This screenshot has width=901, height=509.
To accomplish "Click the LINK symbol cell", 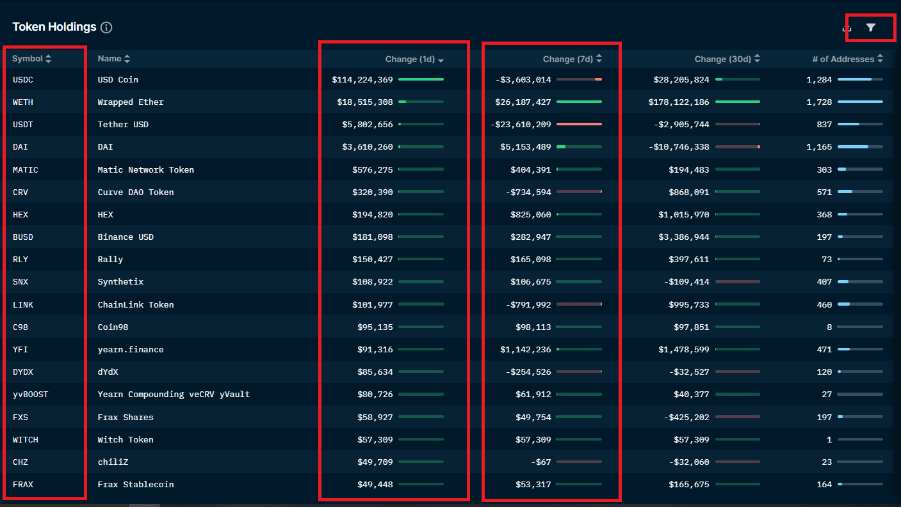I will [x=23, y=305].
